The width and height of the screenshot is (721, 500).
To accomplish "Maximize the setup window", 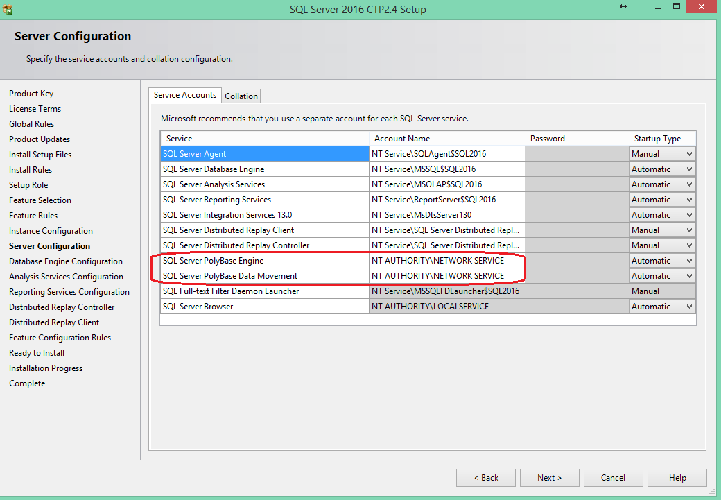I will click(x=677, y=6).
